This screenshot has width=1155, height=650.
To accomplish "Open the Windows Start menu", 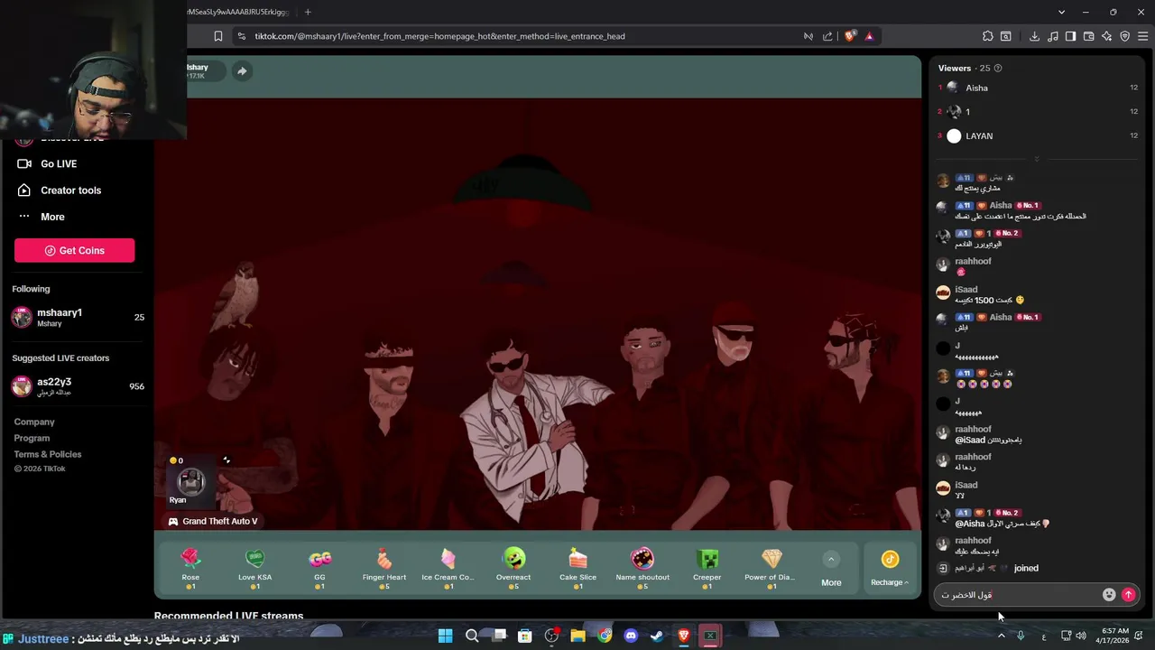I will 445,636.
